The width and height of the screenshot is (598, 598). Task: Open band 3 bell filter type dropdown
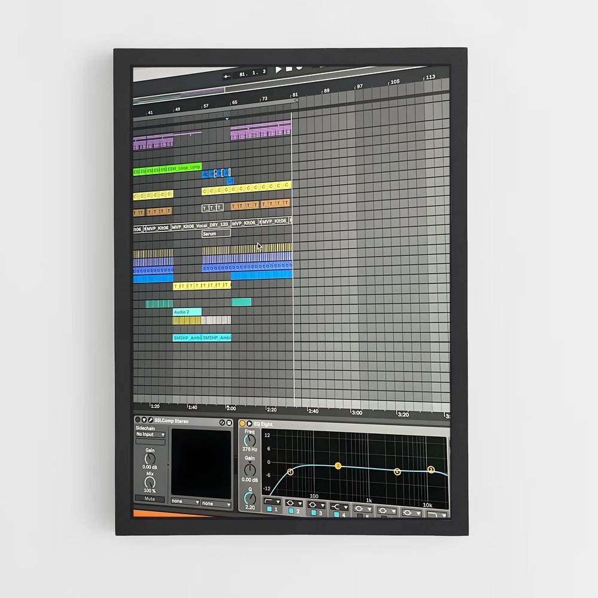(x=316, y=505)
